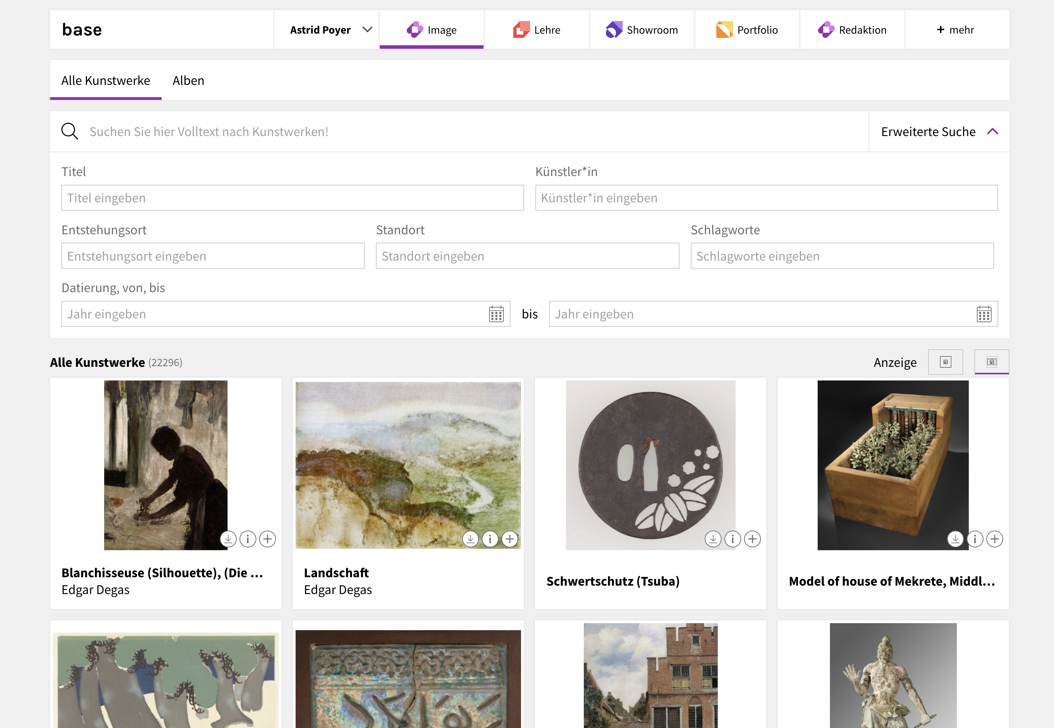
Task: Show info for Schwertschutz (Tsuba)
Action: pyautogui.click(x=732, y=539)
